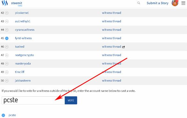
Task: Click the blue VOTE button
Action: coord(71,100)
